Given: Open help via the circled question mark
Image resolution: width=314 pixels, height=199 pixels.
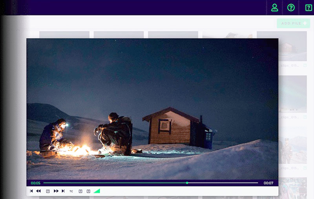Looking at the screenshot, I should pyautogui.click(x=291, y=7).
